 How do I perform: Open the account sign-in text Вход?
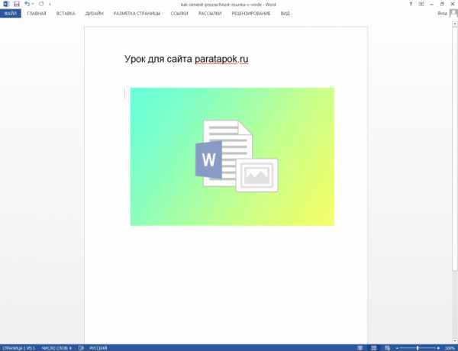pyautogui.click(x=442, y=14)
